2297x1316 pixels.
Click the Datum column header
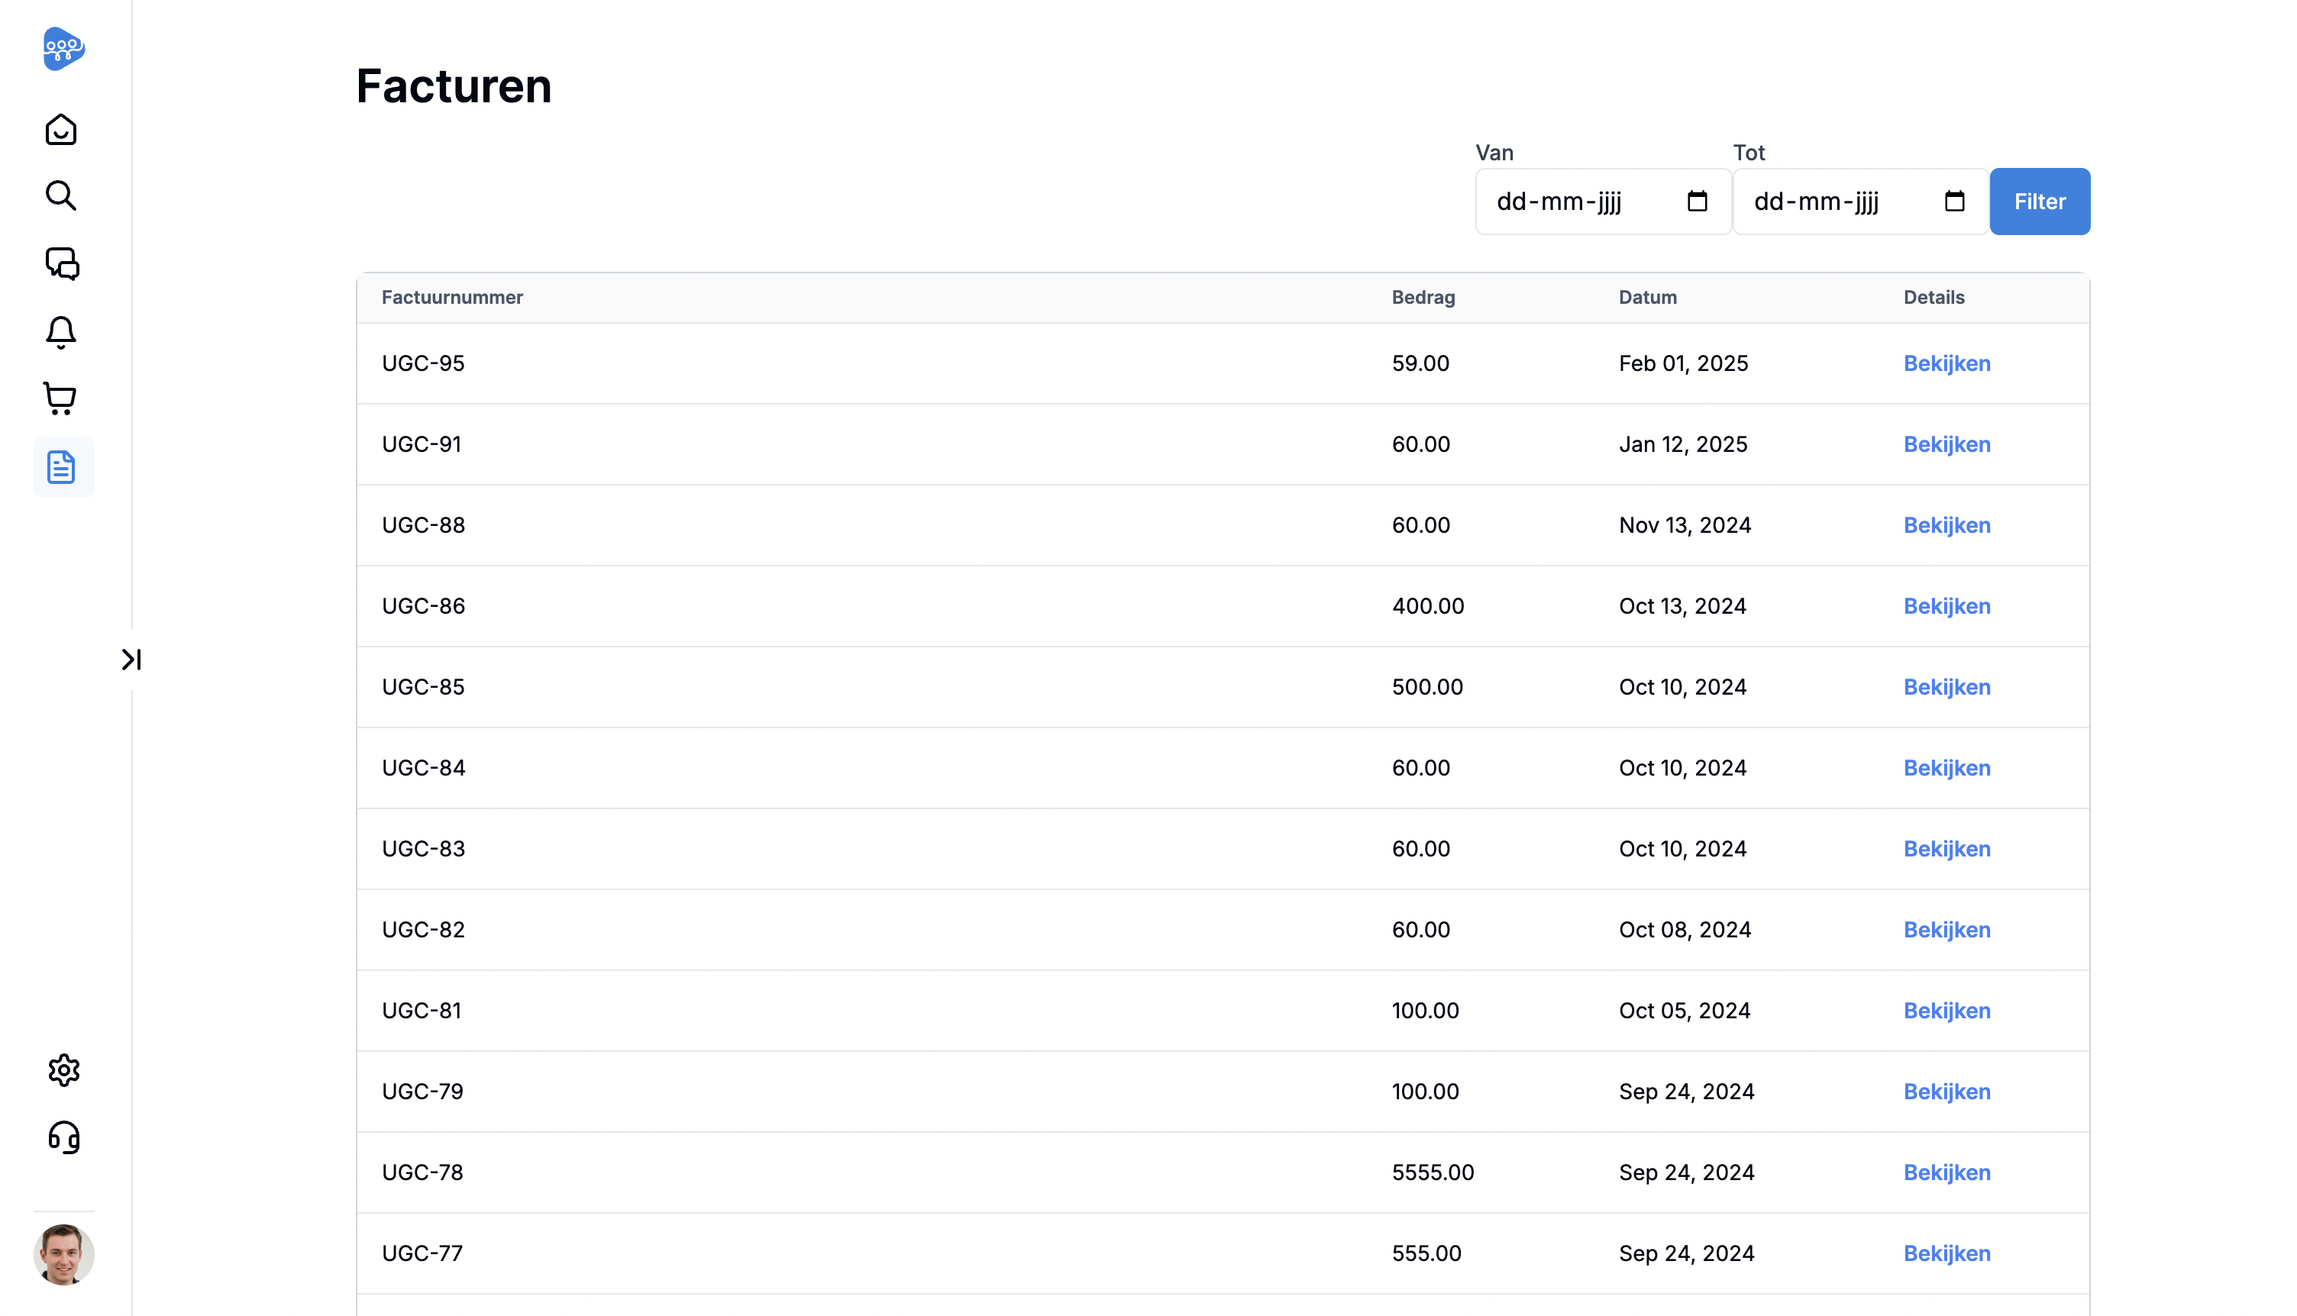tap(1647, 298)
